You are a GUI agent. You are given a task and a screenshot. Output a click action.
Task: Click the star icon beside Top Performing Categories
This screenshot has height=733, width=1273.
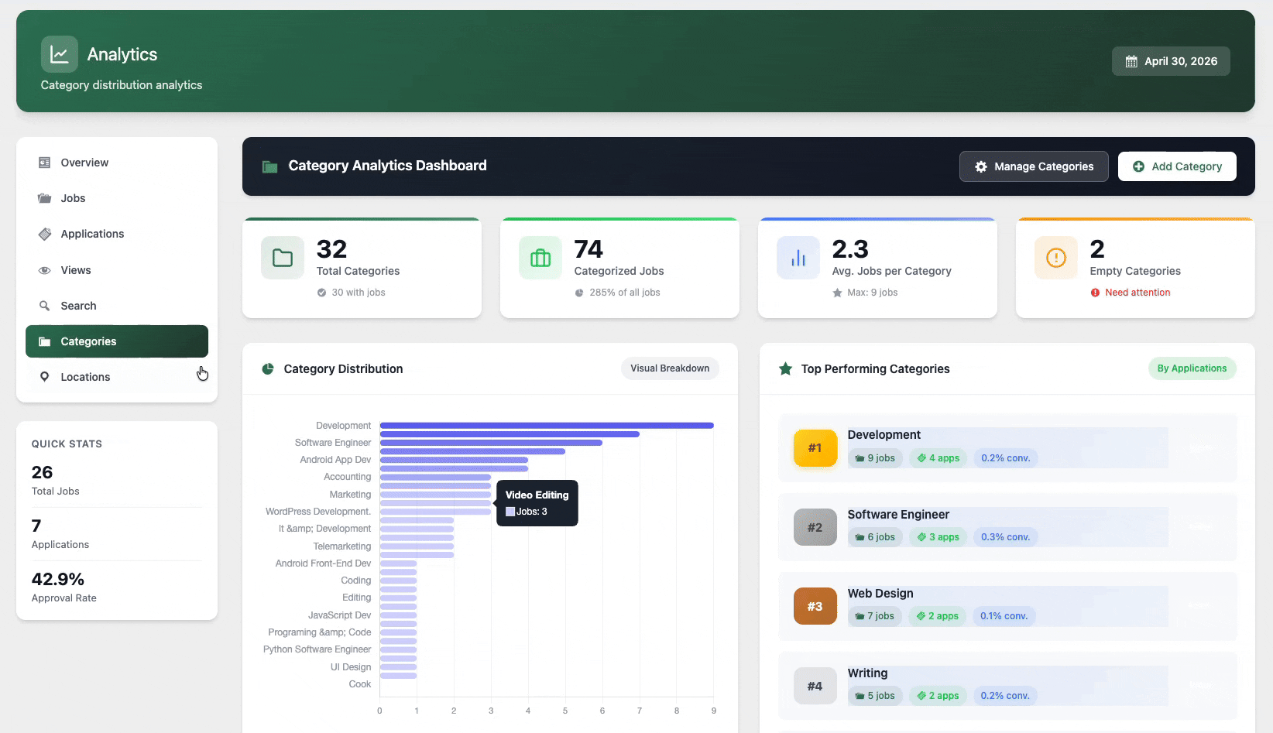click(785, 369)
